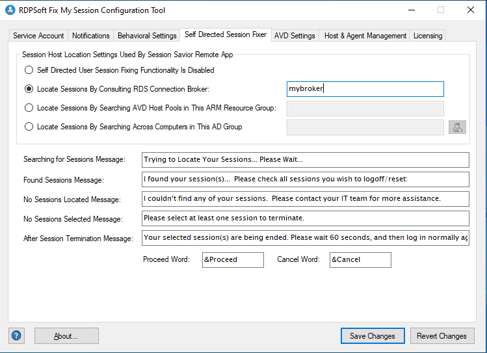Open the About dialog button
Image resolution: width=487 pixels, height=353 pixels.
(66, 336)
